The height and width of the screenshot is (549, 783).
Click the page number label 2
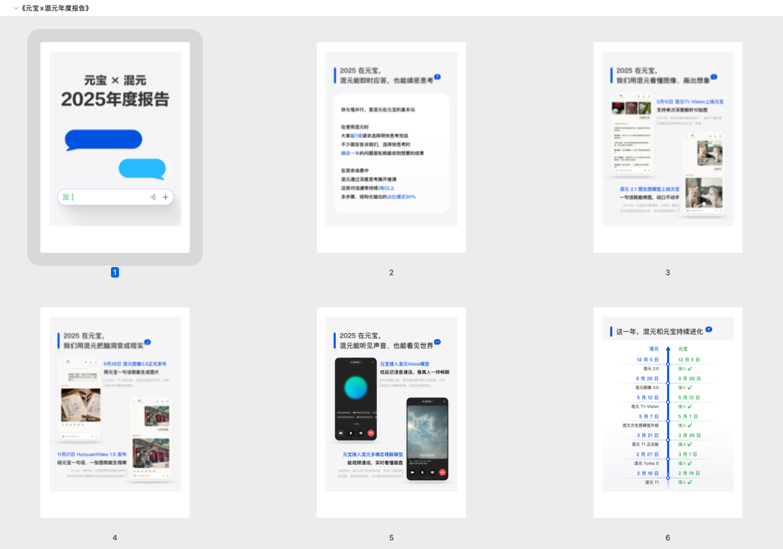tap(391, 272)
